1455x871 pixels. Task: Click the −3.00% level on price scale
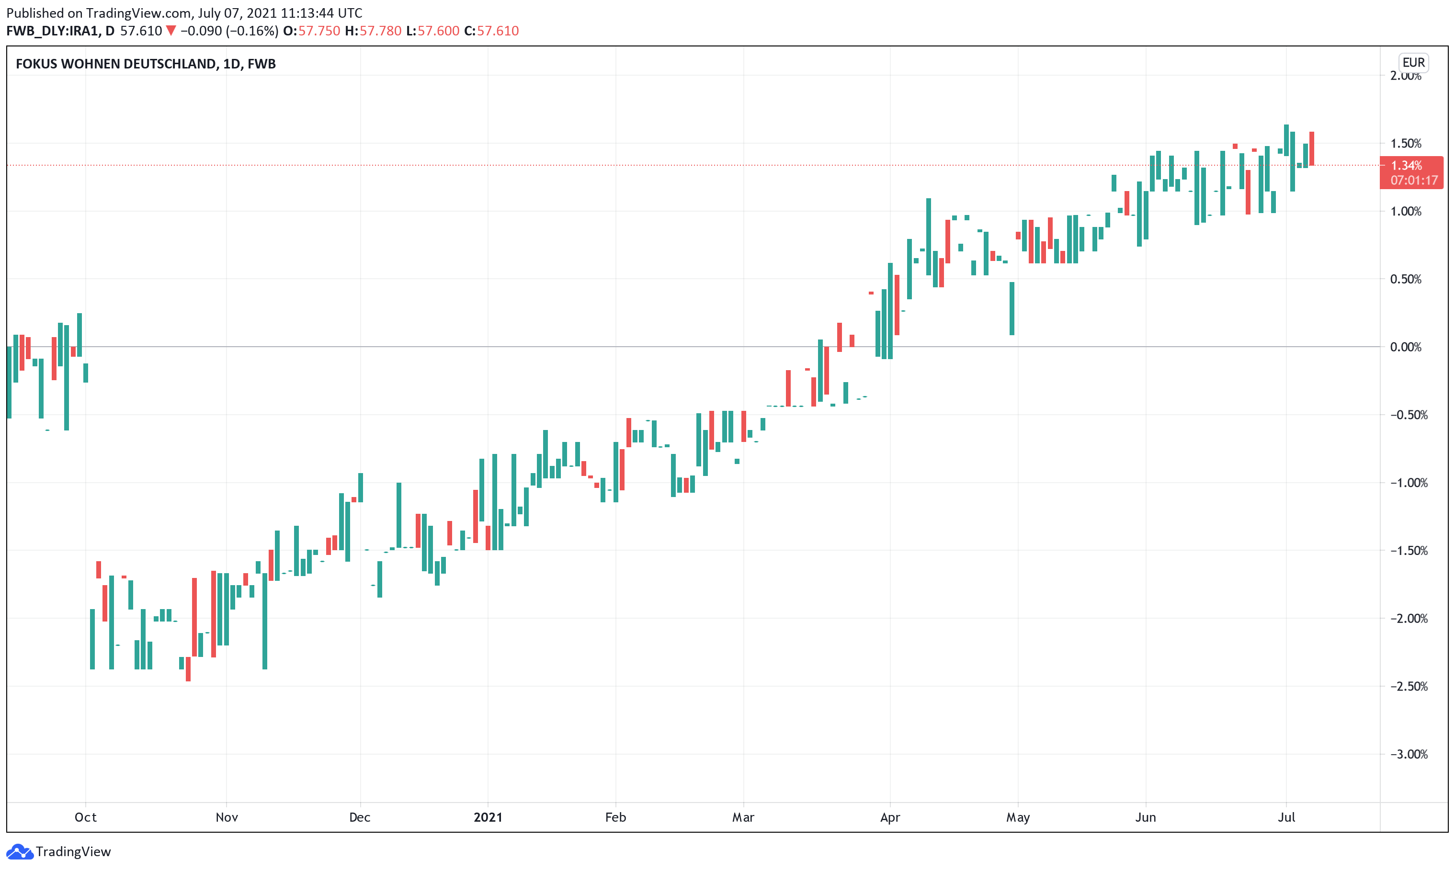coord(1408,754)
